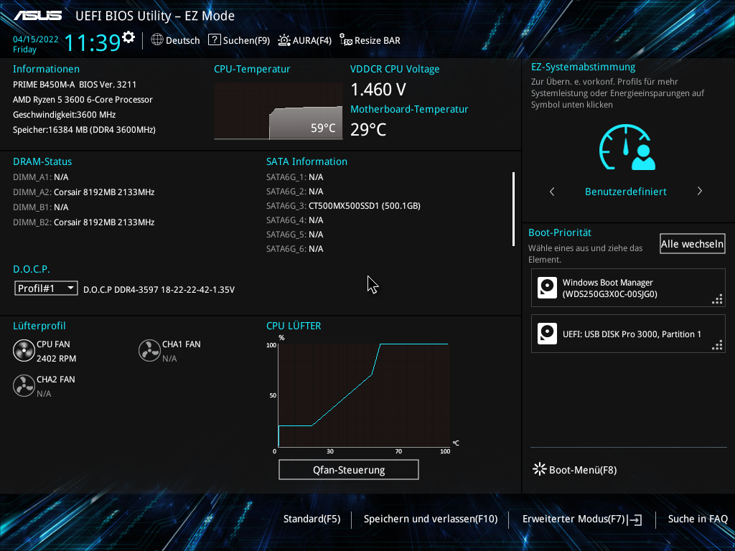Click the CHA2 FAN icon
This screenshot has width=735, height=551.
24,386
